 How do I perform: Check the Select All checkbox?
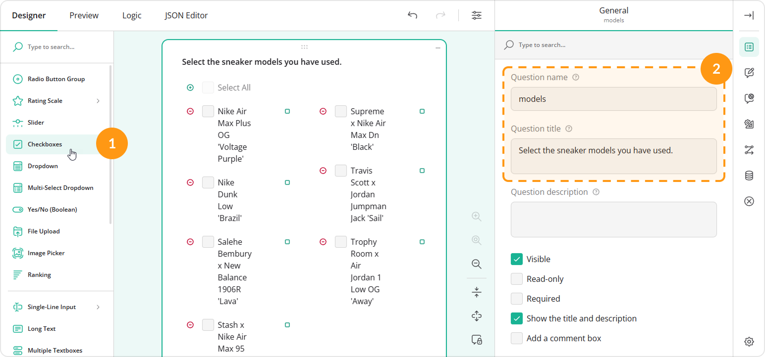click(x=208, y=88)
